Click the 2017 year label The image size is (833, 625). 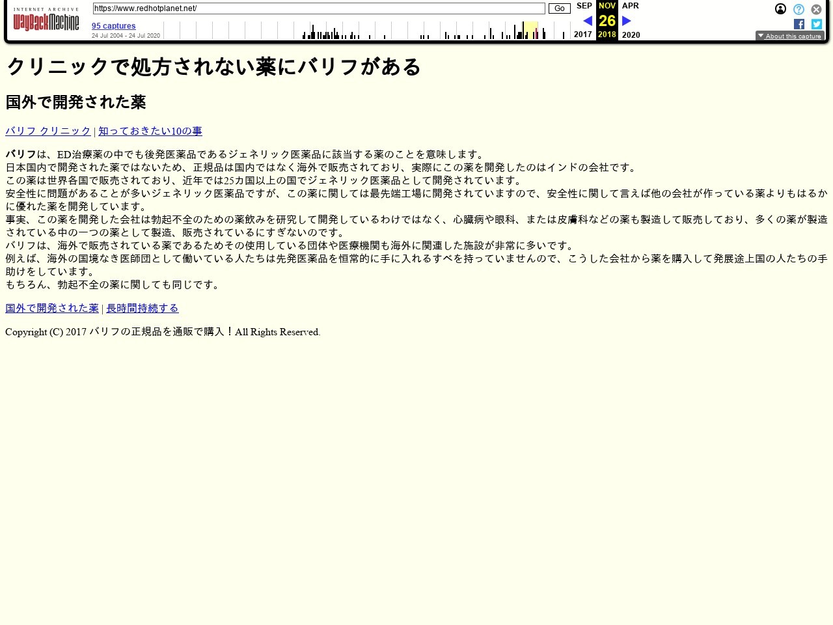click(583, 35)
